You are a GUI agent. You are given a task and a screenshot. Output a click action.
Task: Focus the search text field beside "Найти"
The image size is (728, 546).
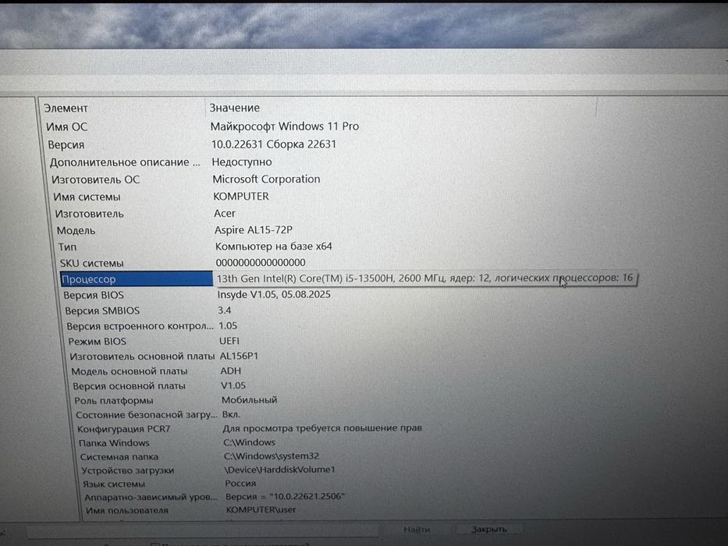pyautogui.click(x=203, y=530)
